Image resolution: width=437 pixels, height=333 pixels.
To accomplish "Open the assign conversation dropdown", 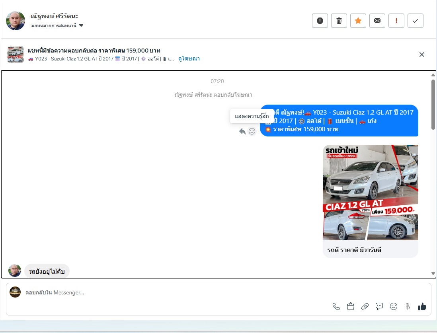I will pos(57,25).
